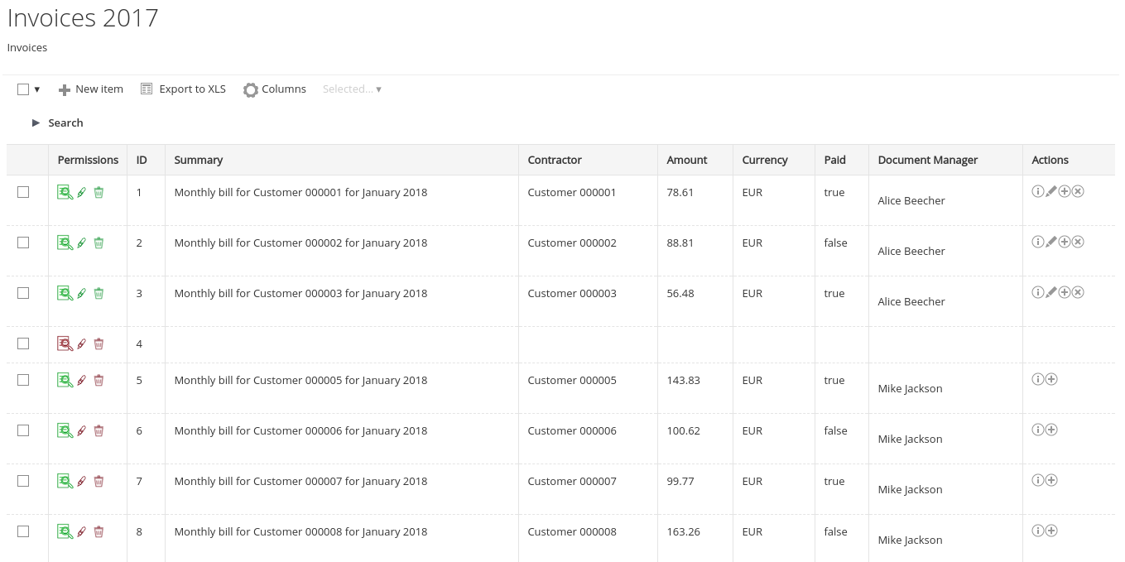This screenshot has height=562, width=1125.
Task: Expand the Search panel
Action: tap(58, 122)
